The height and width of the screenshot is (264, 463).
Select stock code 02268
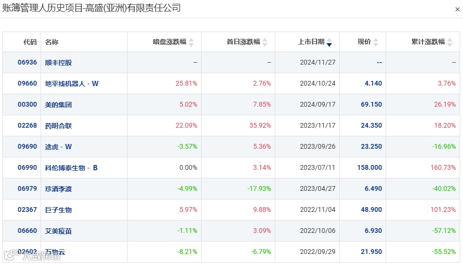click(27, 125)
